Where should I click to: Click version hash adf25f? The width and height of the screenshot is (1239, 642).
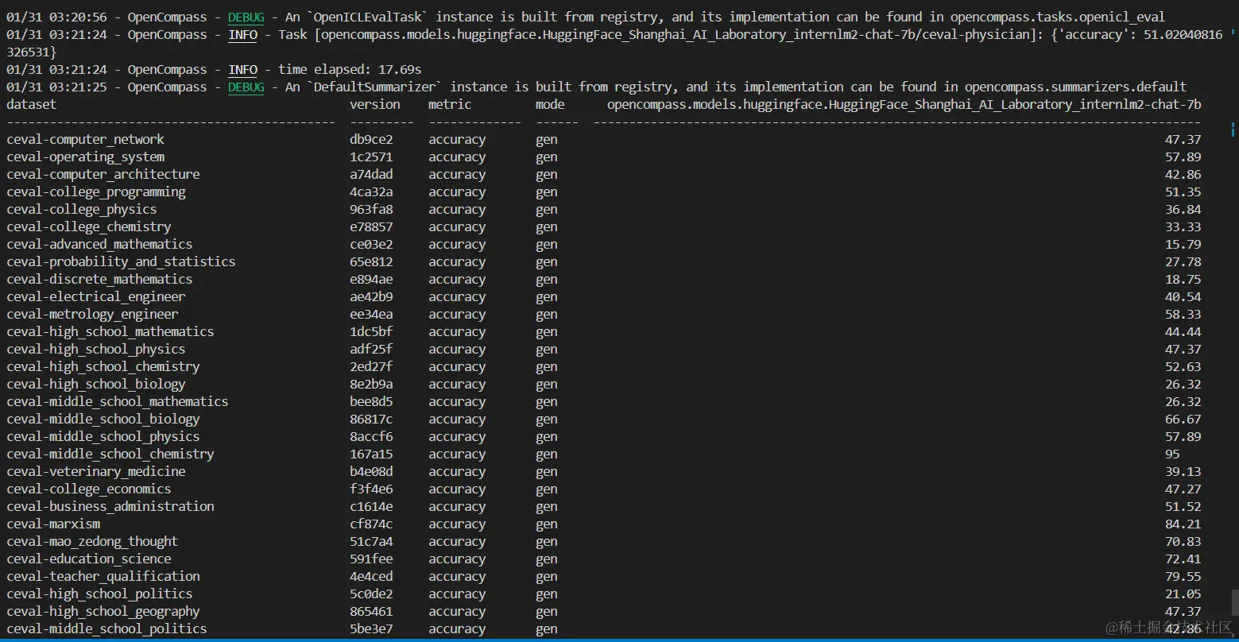[371, 349]
